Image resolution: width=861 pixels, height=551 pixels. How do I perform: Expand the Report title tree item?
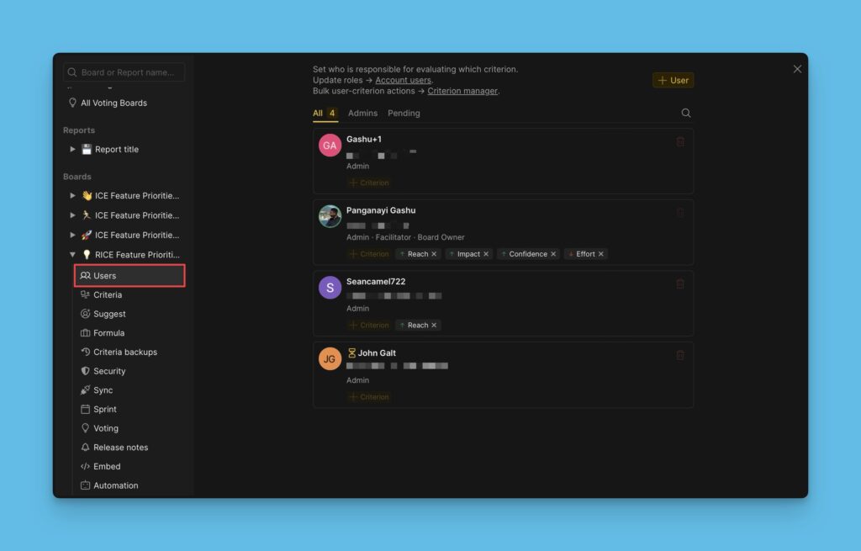coord(72,150)
